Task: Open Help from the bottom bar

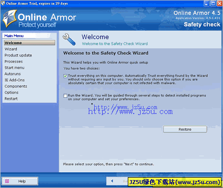Action: click(x=20, y=181)
